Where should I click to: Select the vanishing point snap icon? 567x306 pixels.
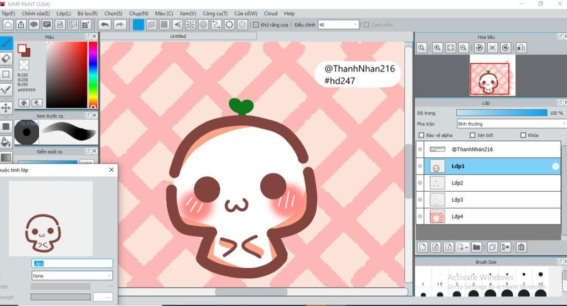(177, 24)
